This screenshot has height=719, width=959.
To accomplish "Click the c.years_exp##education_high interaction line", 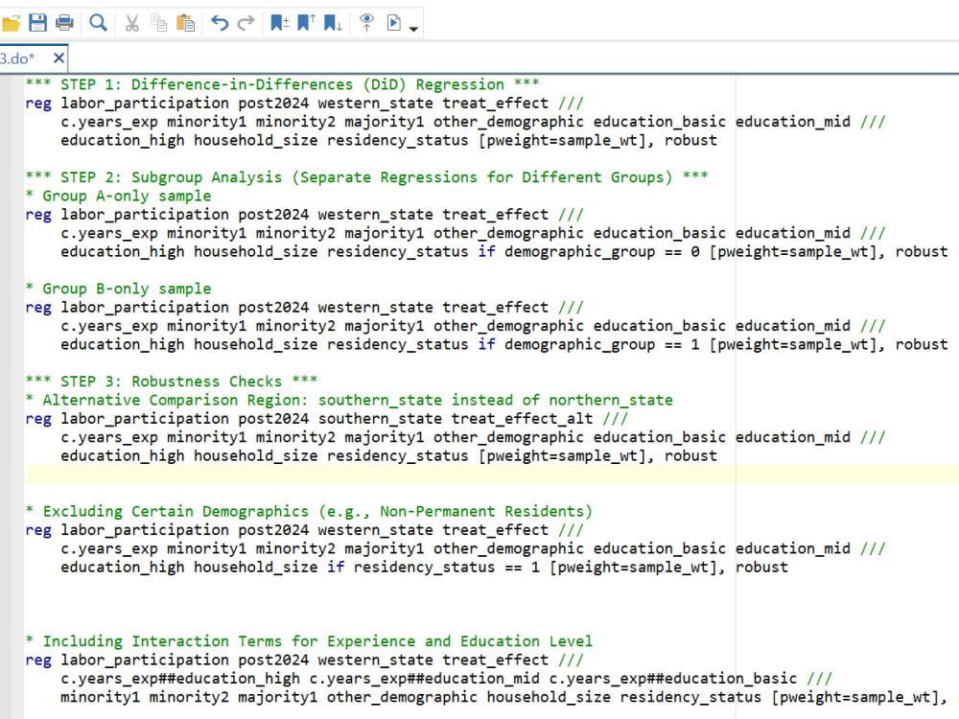I will pyautogui.click(x=446, y=679).
